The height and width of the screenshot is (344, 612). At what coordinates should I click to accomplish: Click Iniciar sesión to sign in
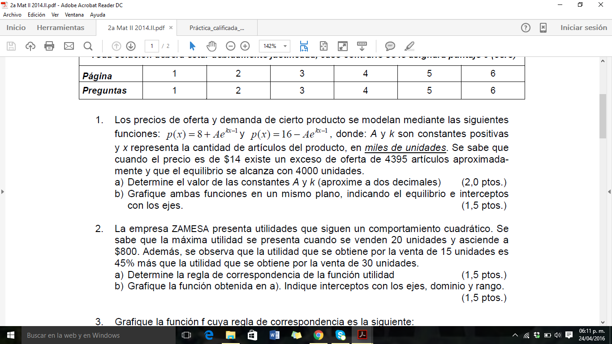pos(583,28)
